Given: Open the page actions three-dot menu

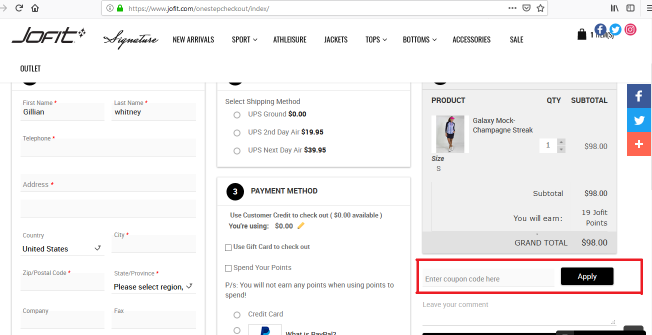Looking at the screenshot, I should point(512,8).
